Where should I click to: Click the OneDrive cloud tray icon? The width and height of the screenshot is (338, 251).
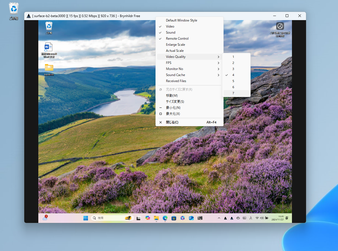point(238,218)
